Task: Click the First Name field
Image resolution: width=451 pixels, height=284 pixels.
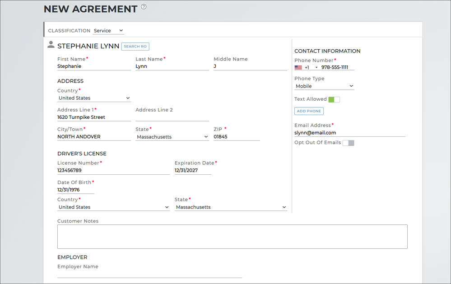Action: point(94,66)
